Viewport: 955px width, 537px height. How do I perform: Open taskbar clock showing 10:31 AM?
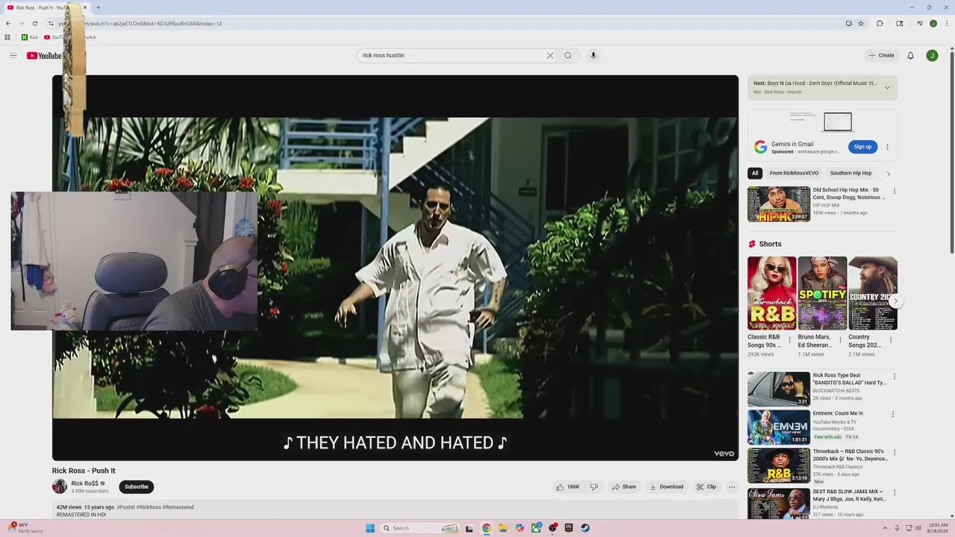tap(938, 528)
